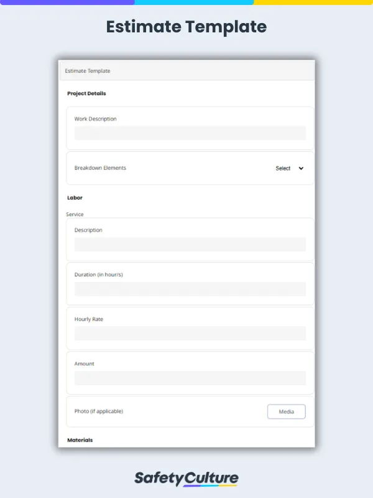Select the Estimate Template header bar
The image size is (373, 498).
coord(186,71)
